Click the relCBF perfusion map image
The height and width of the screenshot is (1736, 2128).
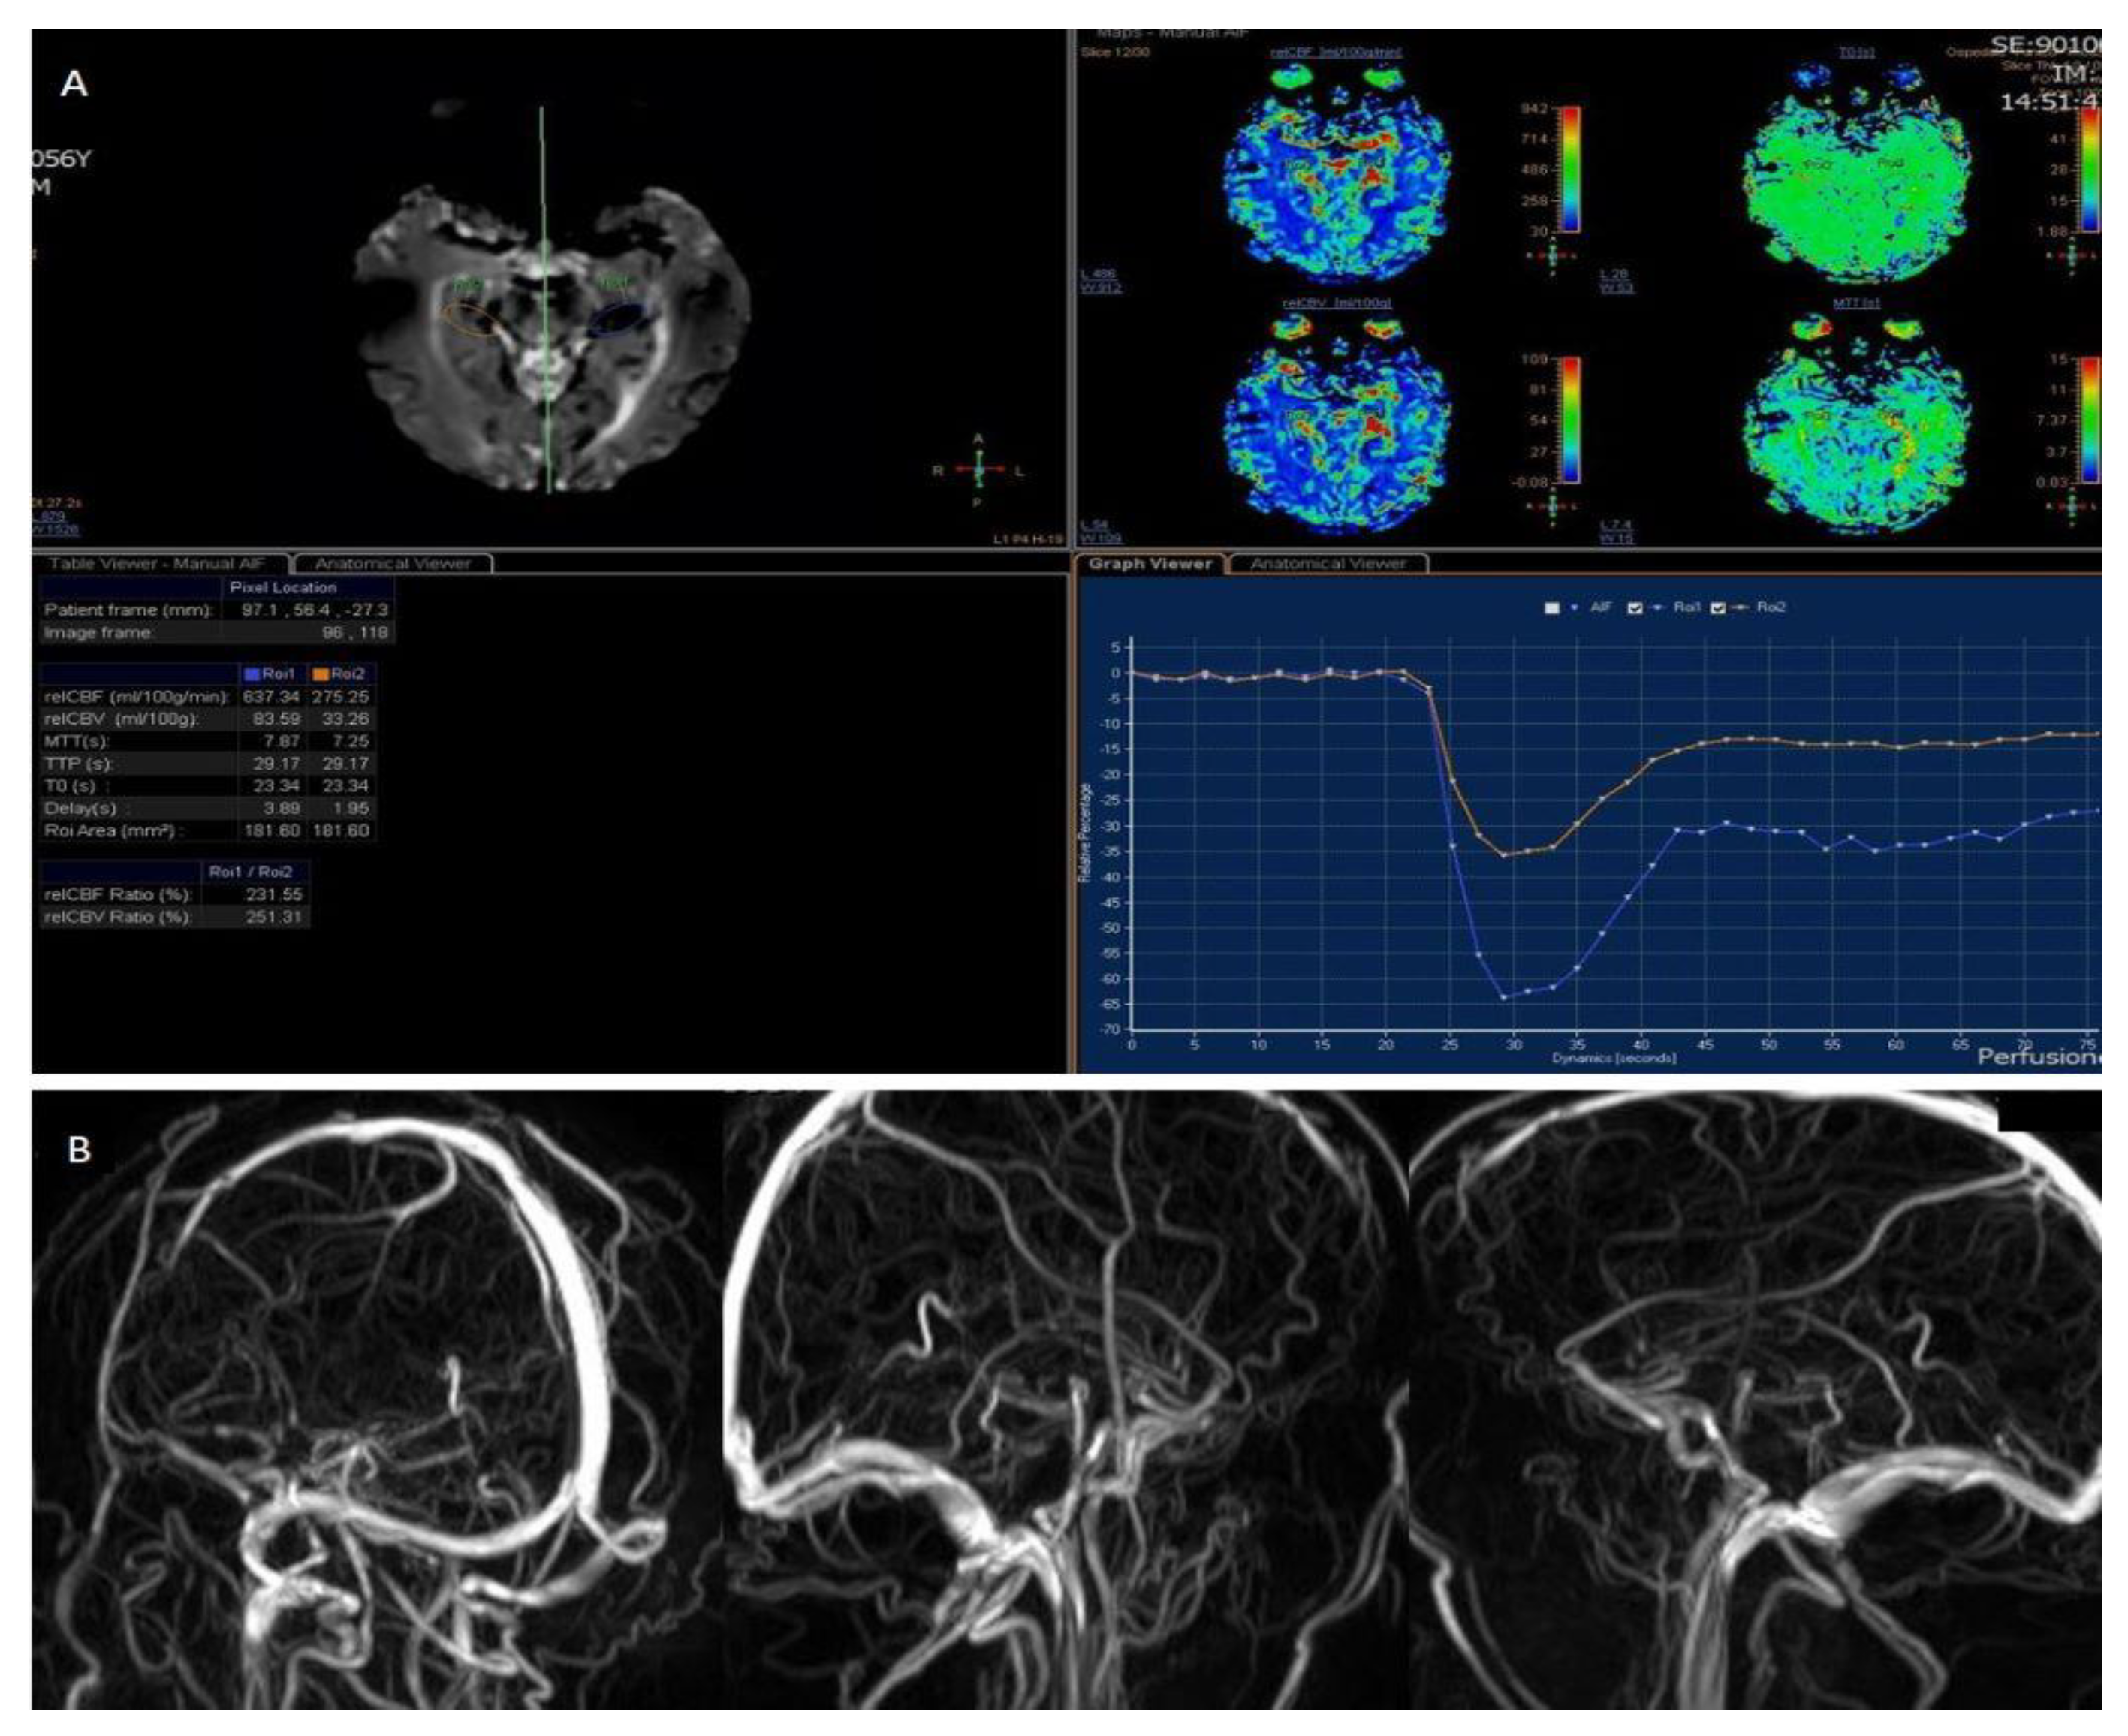(1336, 172)
